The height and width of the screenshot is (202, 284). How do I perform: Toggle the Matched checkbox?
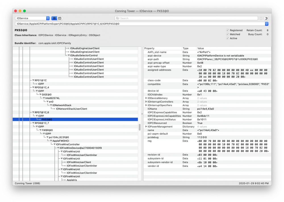click(227, 34)
